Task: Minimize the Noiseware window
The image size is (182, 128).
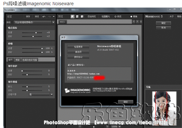Action: 170,9
